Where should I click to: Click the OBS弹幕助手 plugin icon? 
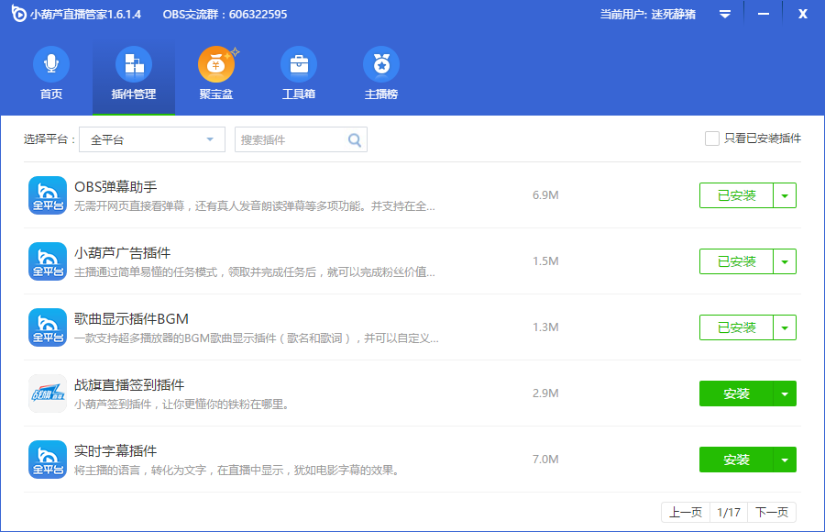click(48, 195)
